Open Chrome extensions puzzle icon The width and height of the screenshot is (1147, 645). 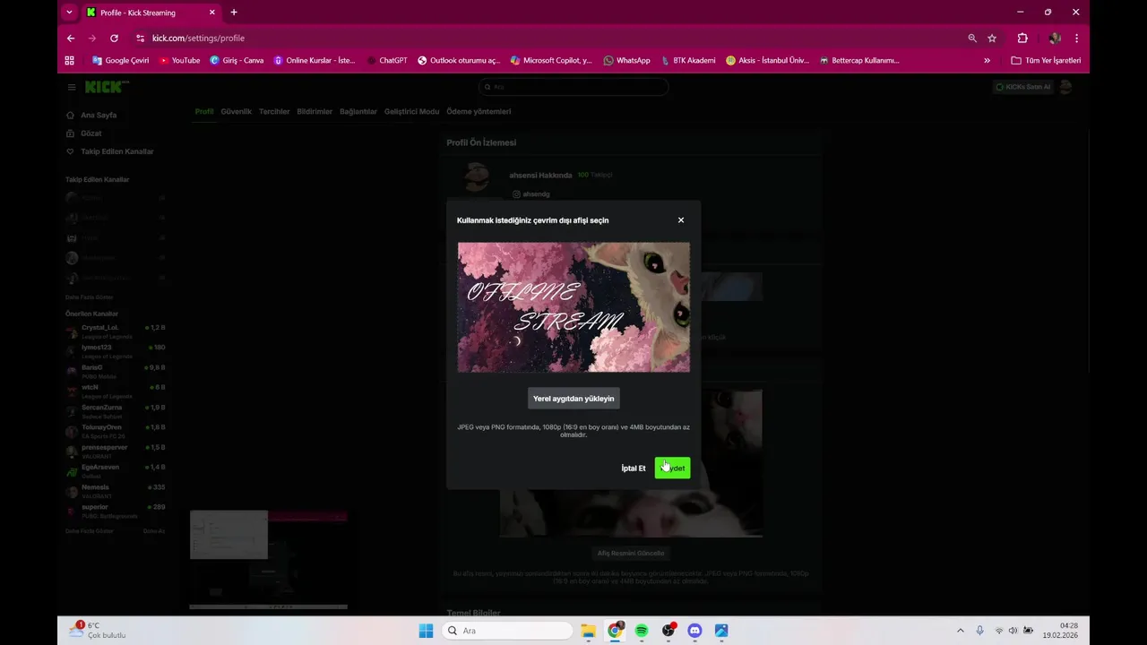tap(1022, 39)
